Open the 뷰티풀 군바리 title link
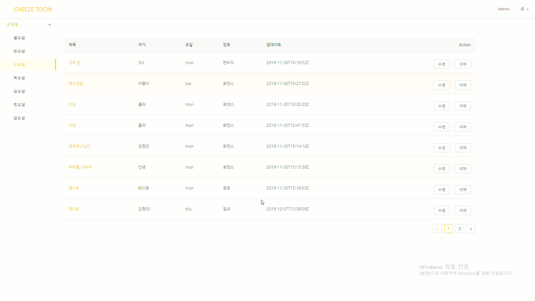Viewport: 535px width, 301px height. point(80,167)
